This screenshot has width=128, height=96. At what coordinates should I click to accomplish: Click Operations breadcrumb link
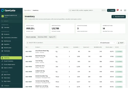pos(27,10)
